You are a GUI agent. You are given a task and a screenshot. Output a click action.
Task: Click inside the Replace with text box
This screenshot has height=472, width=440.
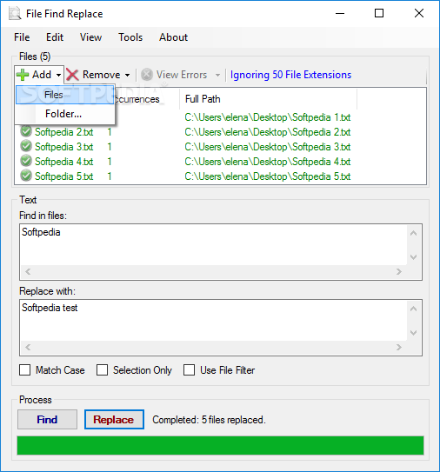click(x=213, y=320)
